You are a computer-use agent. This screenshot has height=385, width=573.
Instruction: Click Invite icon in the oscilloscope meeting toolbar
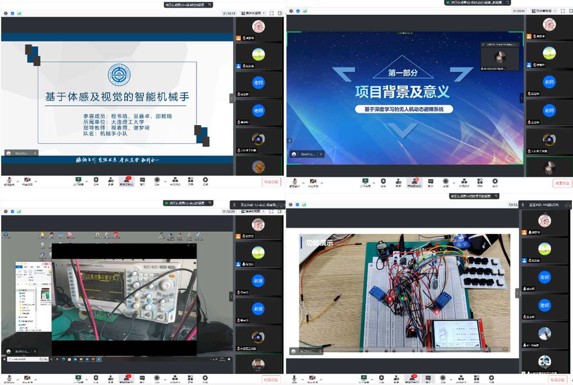111,379
